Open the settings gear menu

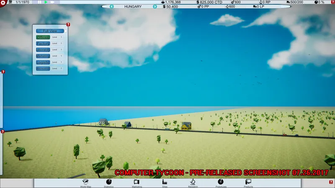[x=3, y=3]
